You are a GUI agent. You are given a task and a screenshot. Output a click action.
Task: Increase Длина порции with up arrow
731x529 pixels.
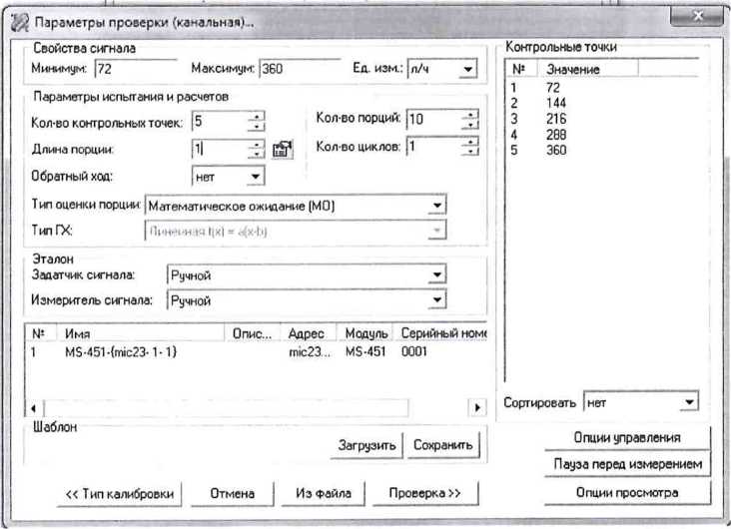[256, 145]
